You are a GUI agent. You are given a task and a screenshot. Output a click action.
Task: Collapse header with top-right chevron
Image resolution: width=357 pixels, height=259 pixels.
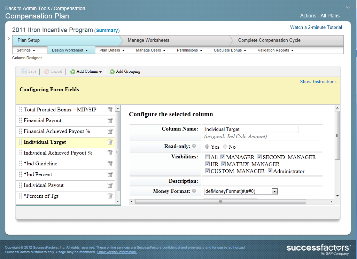[348, 8]
